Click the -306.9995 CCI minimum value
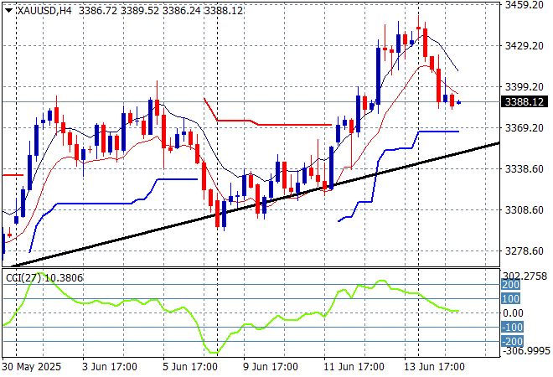The height and width of the screenshot is (377, 553). point(526,351)
